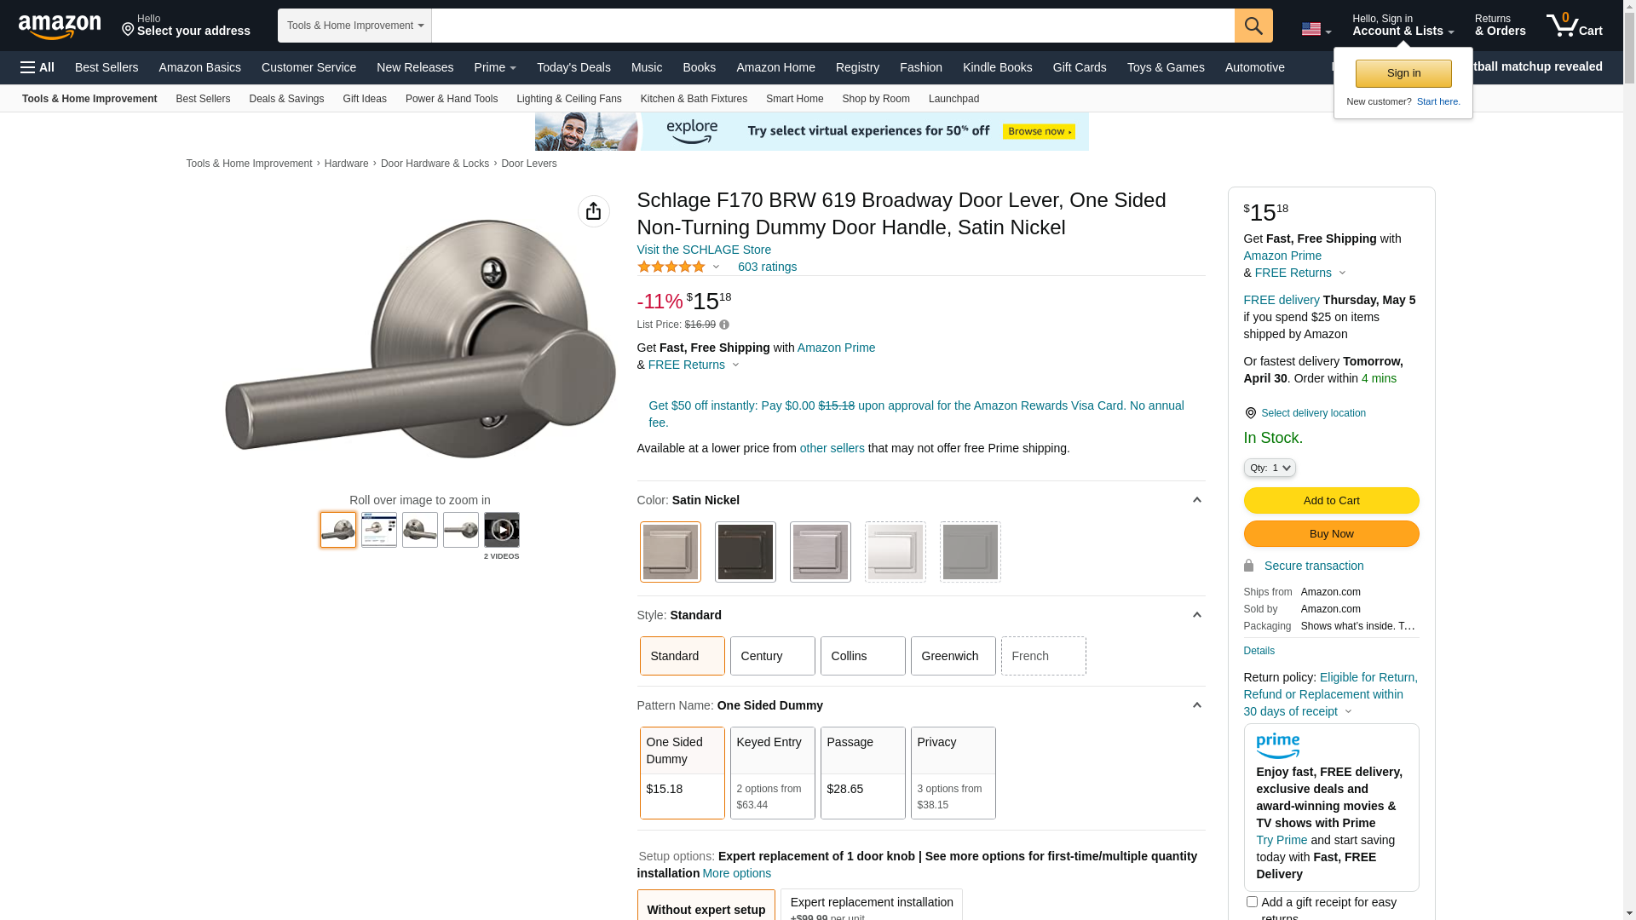Open the Tools & Home Improvement search category dropdown
The width and height of the screenshot is (1636, 920).
tap(354, 26)
